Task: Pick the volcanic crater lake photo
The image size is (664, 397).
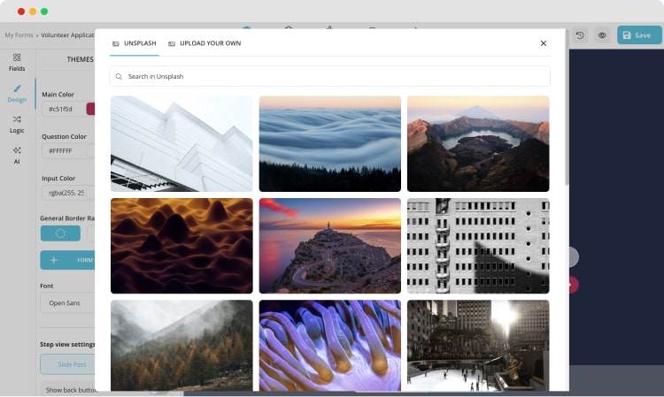Action: pos(478,143)
